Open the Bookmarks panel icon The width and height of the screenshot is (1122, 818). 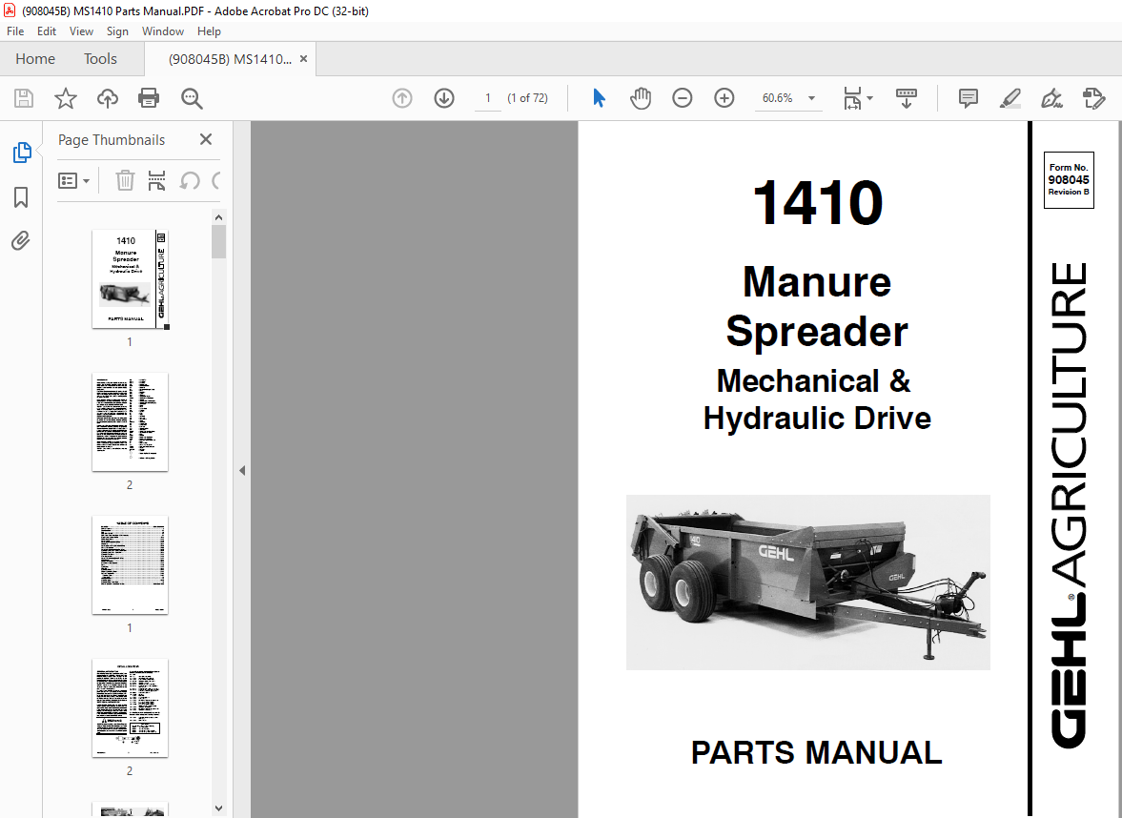(22, 197)
